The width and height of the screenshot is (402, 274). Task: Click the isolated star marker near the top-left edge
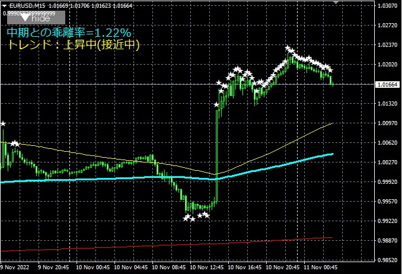pyautogui.click(x=3, y=124)
